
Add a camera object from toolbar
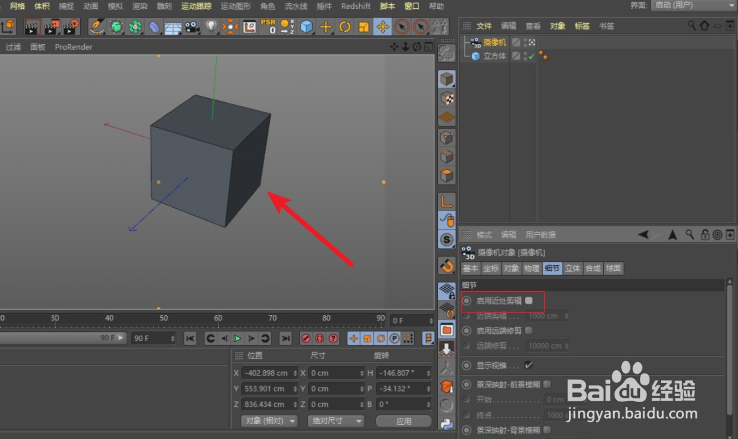[x=192, y=27]
